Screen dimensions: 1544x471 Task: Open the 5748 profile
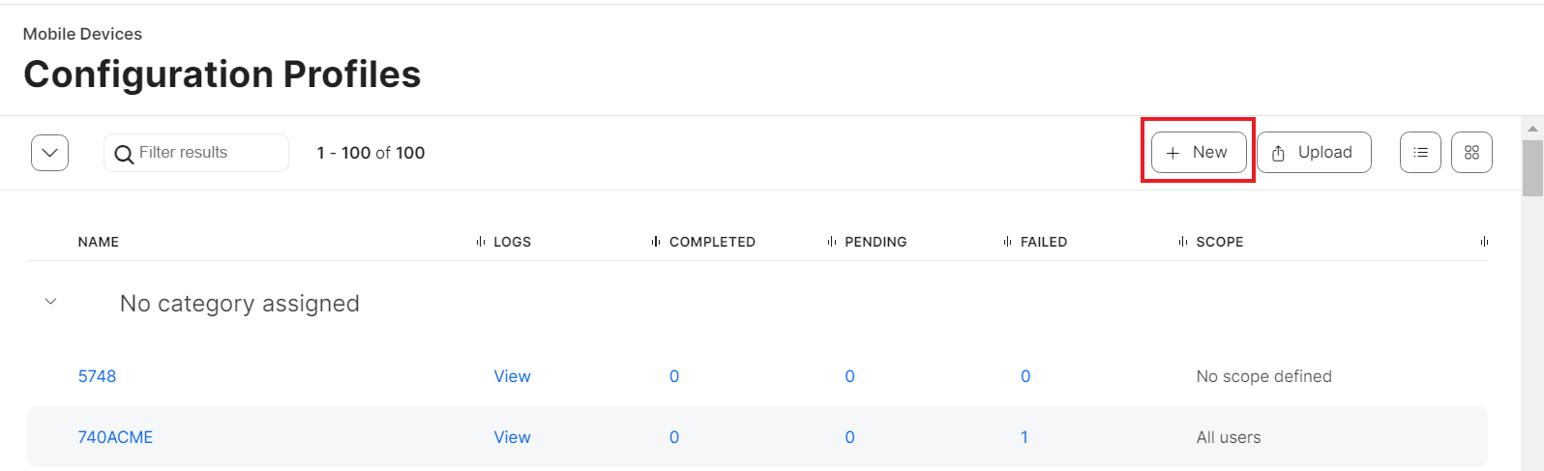pos(97,376)
